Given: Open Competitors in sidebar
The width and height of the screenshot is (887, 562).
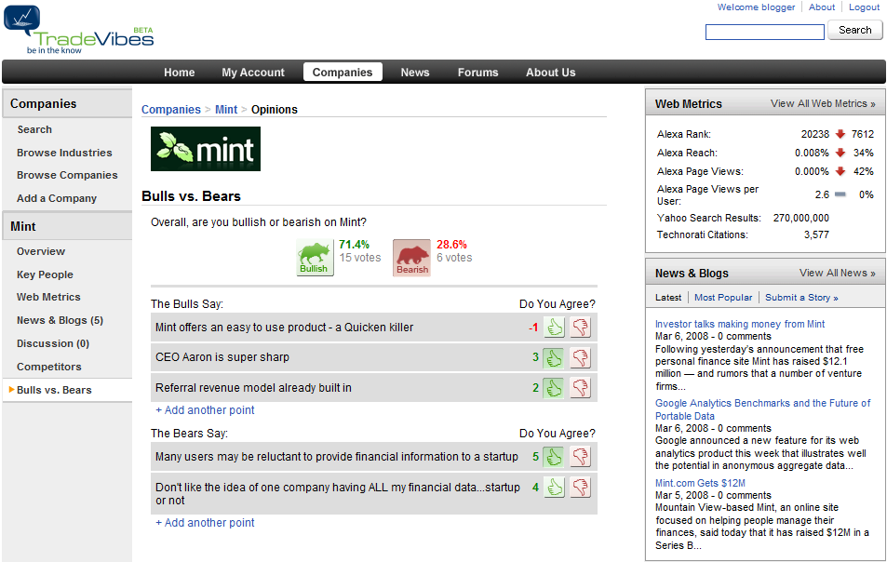Looking at the screenshot, I should pos(49,367).
